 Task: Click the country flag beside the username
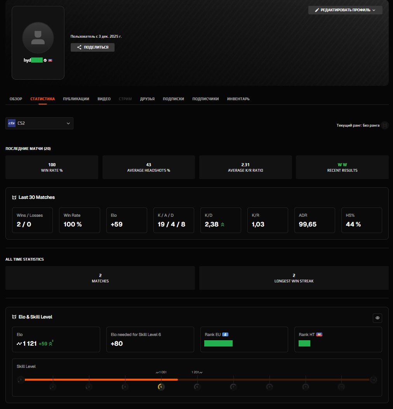(50, 60)
